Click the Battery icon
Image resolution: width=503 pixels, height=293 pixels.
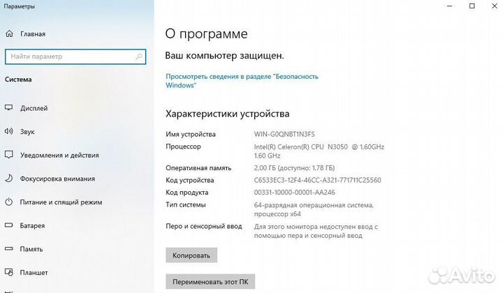8,225
